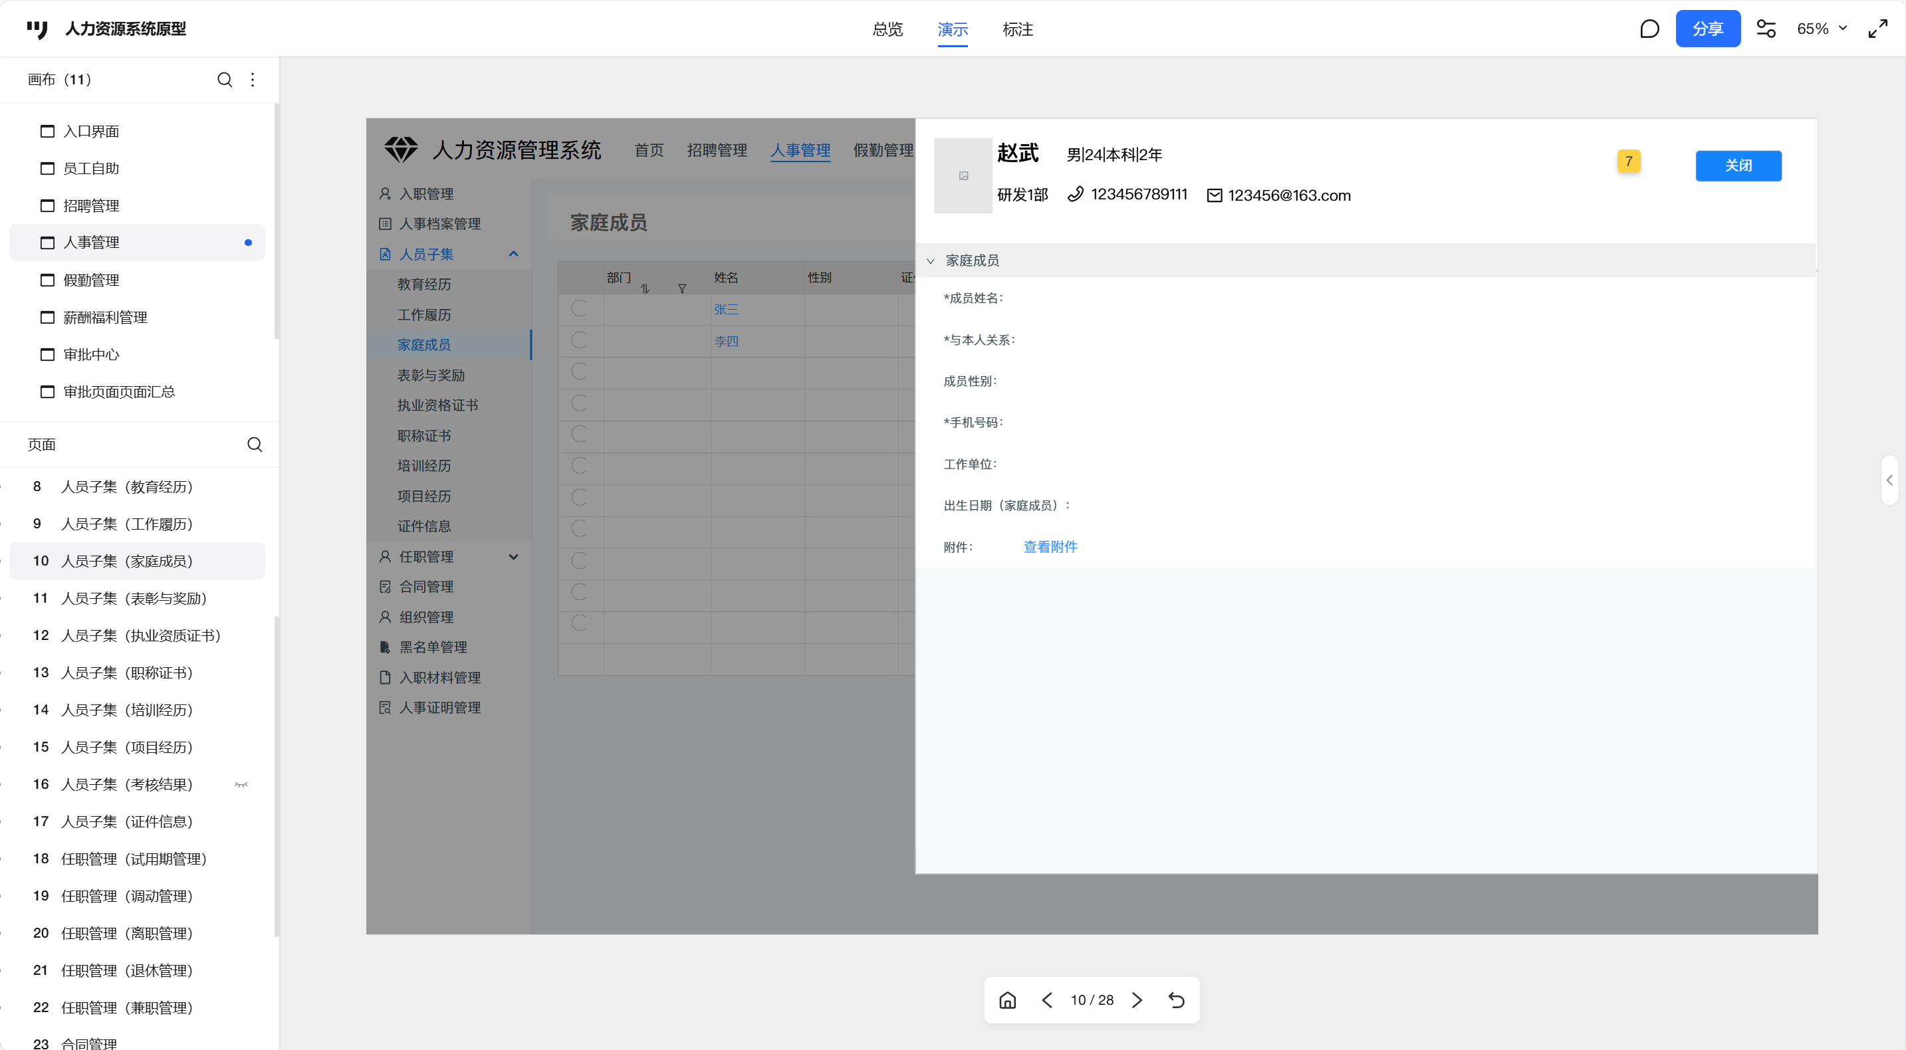Image resolution: width=1906 pixels, height=1050 pixels.
Task: Open the 查看附件 link
Action: pyautogui.click(x=1050, y=547)
